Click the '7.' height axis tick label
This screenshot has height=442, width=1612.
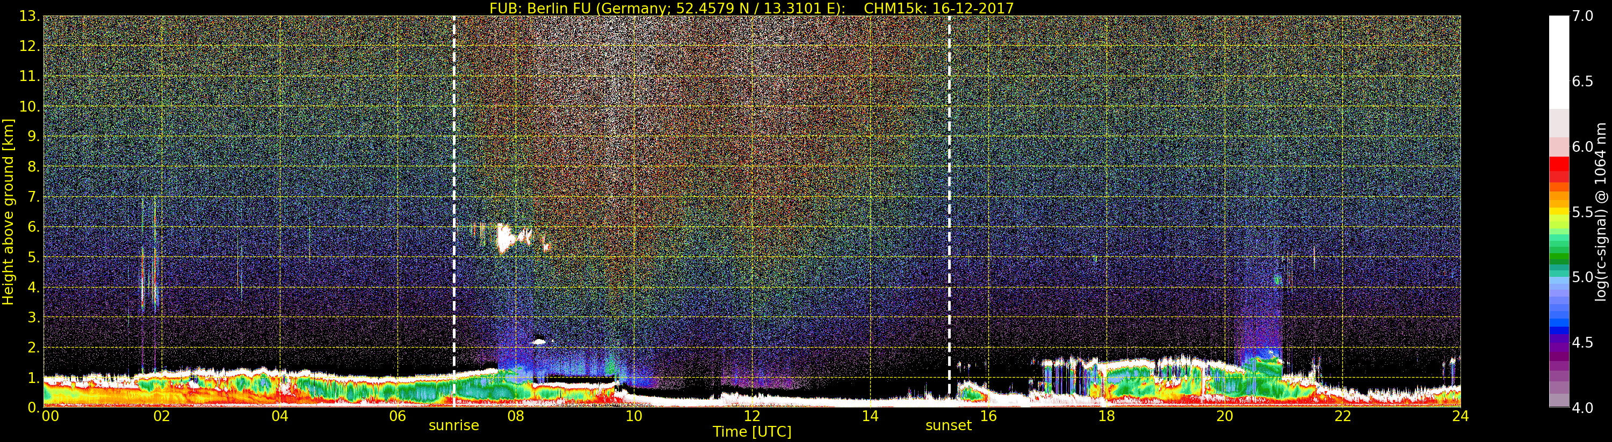coord(33,197)
